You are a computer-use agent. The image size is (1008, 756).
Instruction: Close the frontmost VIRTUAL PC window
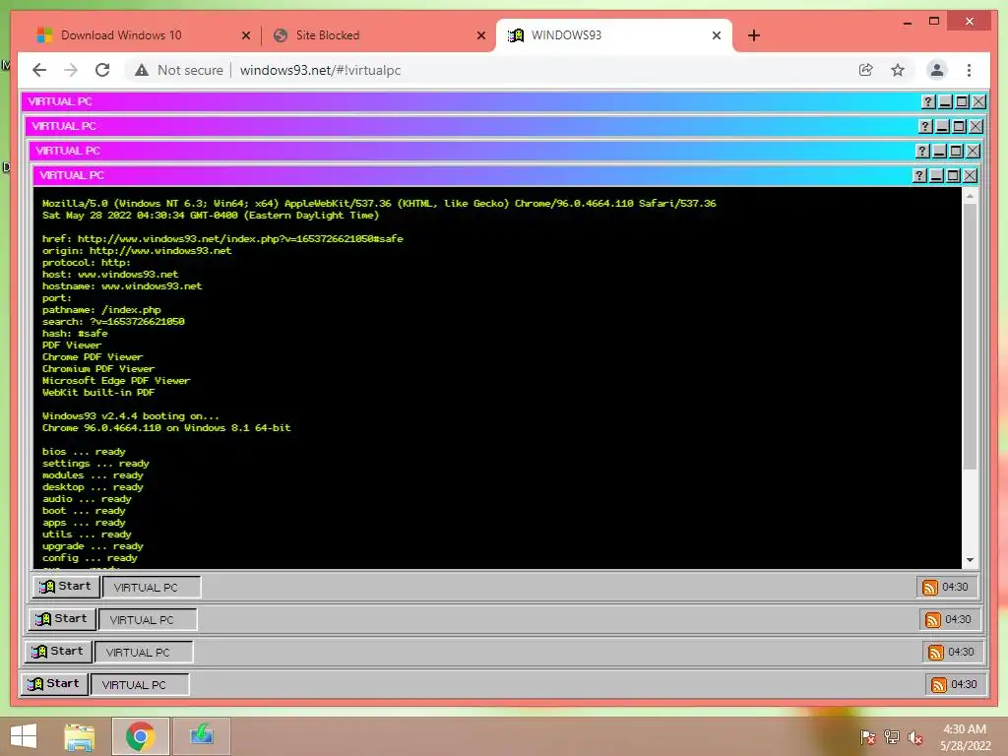(x=970, y=175)
